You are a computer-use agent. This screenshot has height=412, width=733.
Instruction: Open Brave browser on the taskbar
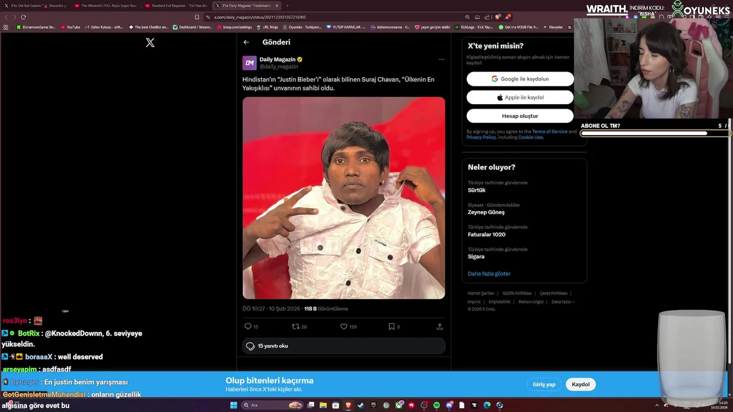(x=348, y=405)
